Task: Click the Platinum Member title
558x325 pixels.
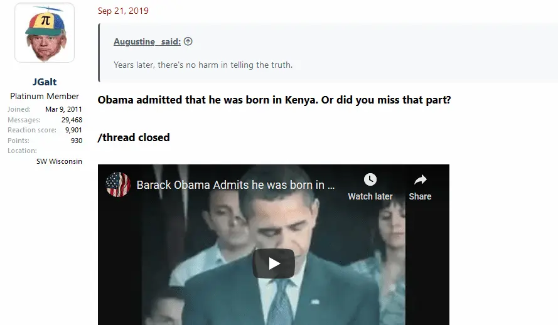Action: pyautogui.click(x=45, y=96)
